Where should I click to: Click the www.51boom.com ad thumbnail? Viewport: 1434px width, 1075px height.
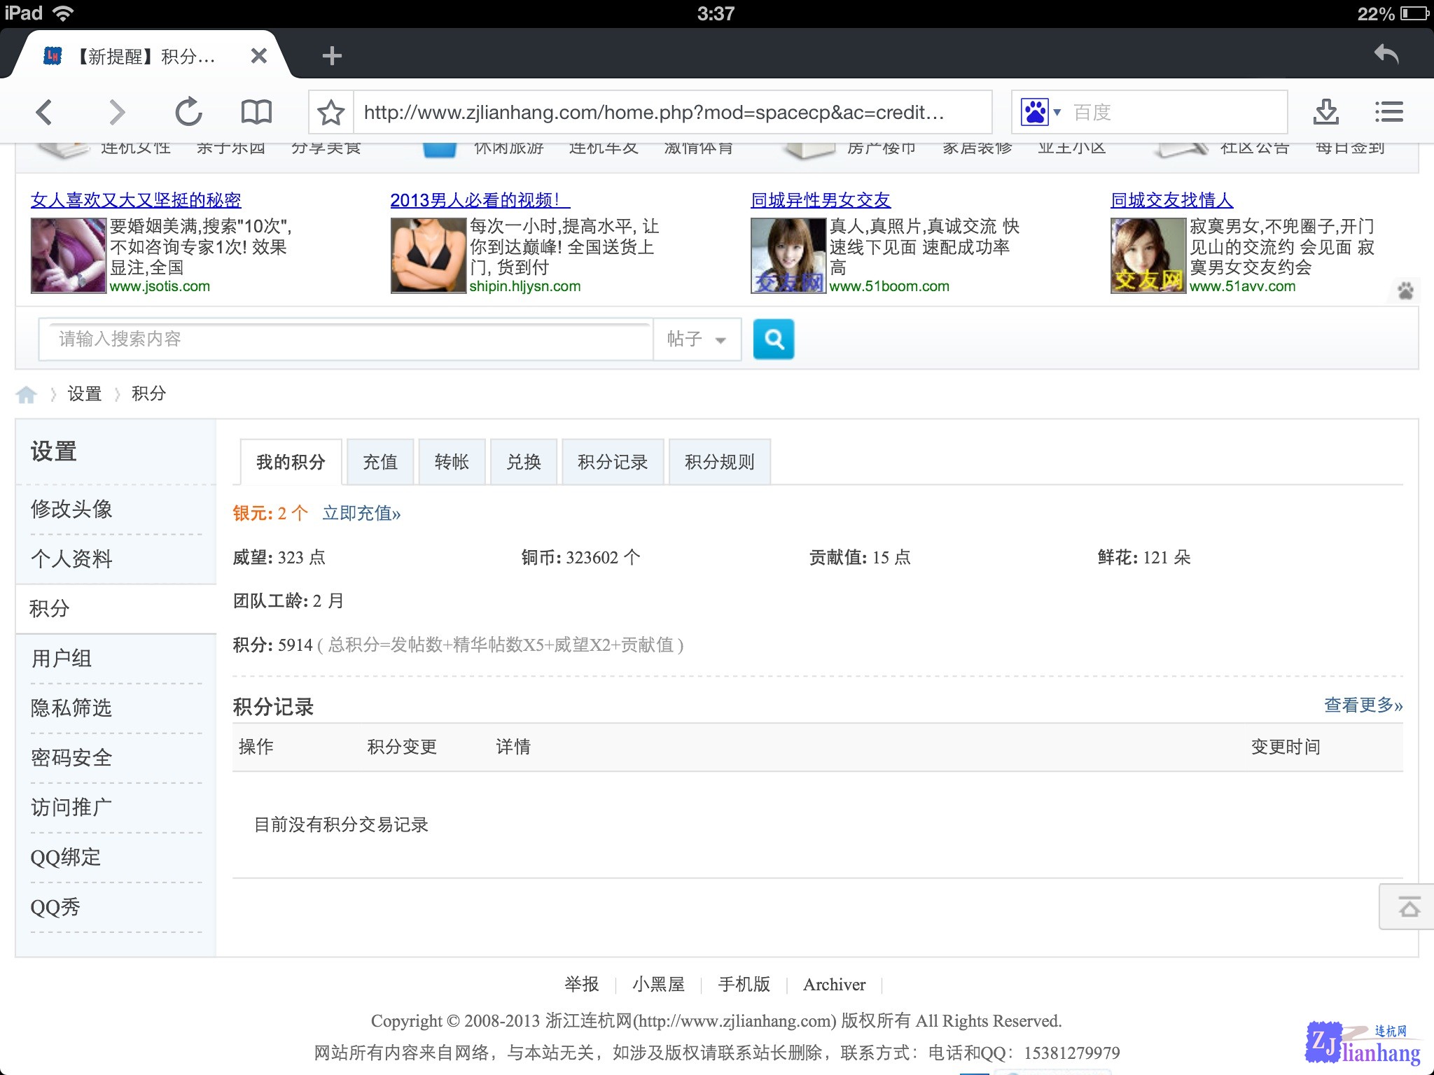click(x=788, y=255)
